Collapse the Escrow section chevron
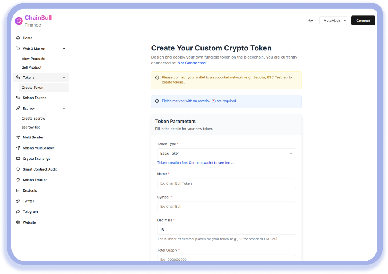Image resolution: width=388 pixels, height=274 pixels. (64, 108)
